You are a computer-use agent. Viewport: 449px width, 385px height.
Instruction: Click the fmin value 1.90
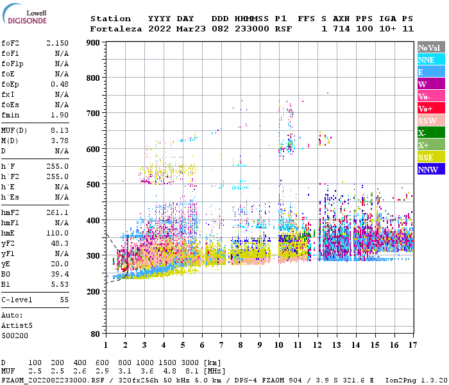[x=60, y=115]
